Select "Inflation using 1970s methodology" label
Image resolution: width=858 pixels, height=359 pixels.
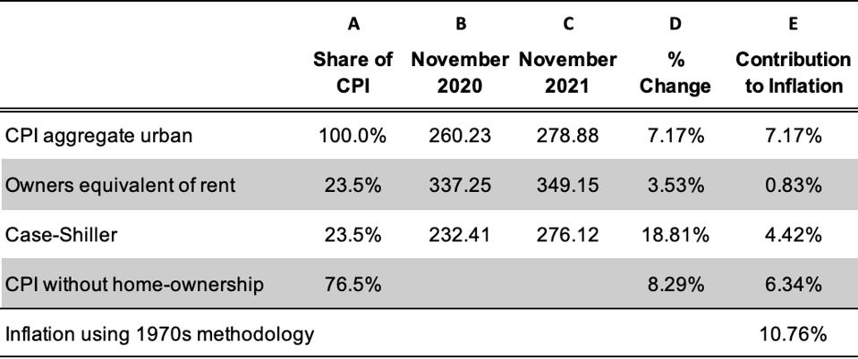point(160,335)
